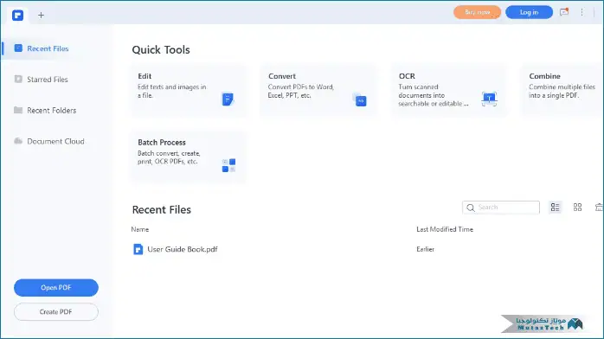Click the Buy now button
Viewport: 604px width, 339px height.
pos(477,12)
